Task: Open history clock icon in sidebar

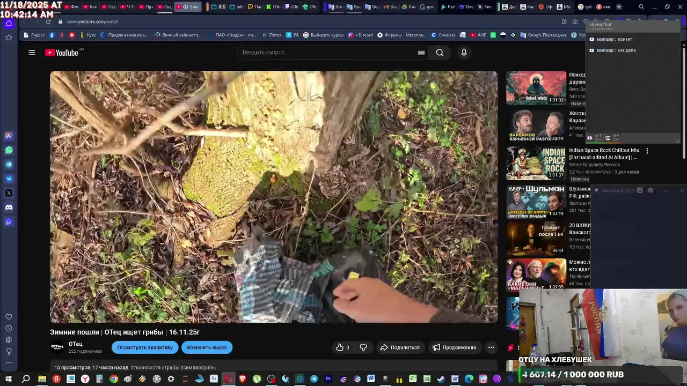Action: click(x=9, y=328)
